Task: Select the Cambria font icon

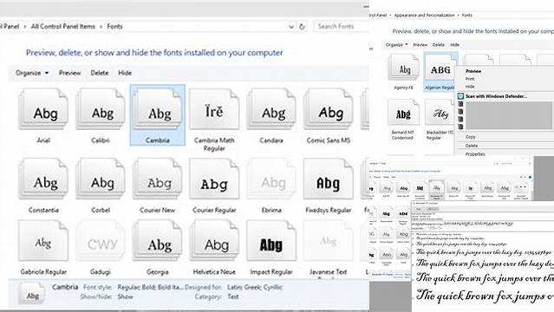Action: pos(158,109)
